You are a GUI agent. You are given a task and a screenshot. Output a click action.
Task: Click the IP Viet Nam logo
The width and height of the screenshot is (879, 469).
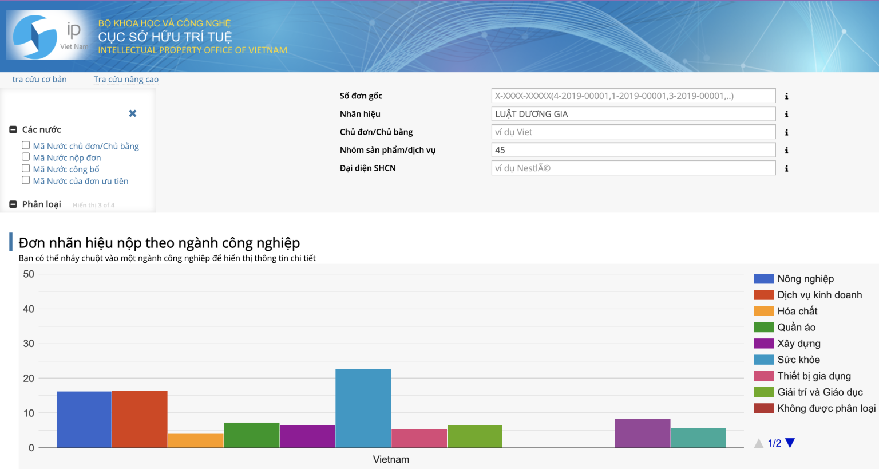point(49,36)
